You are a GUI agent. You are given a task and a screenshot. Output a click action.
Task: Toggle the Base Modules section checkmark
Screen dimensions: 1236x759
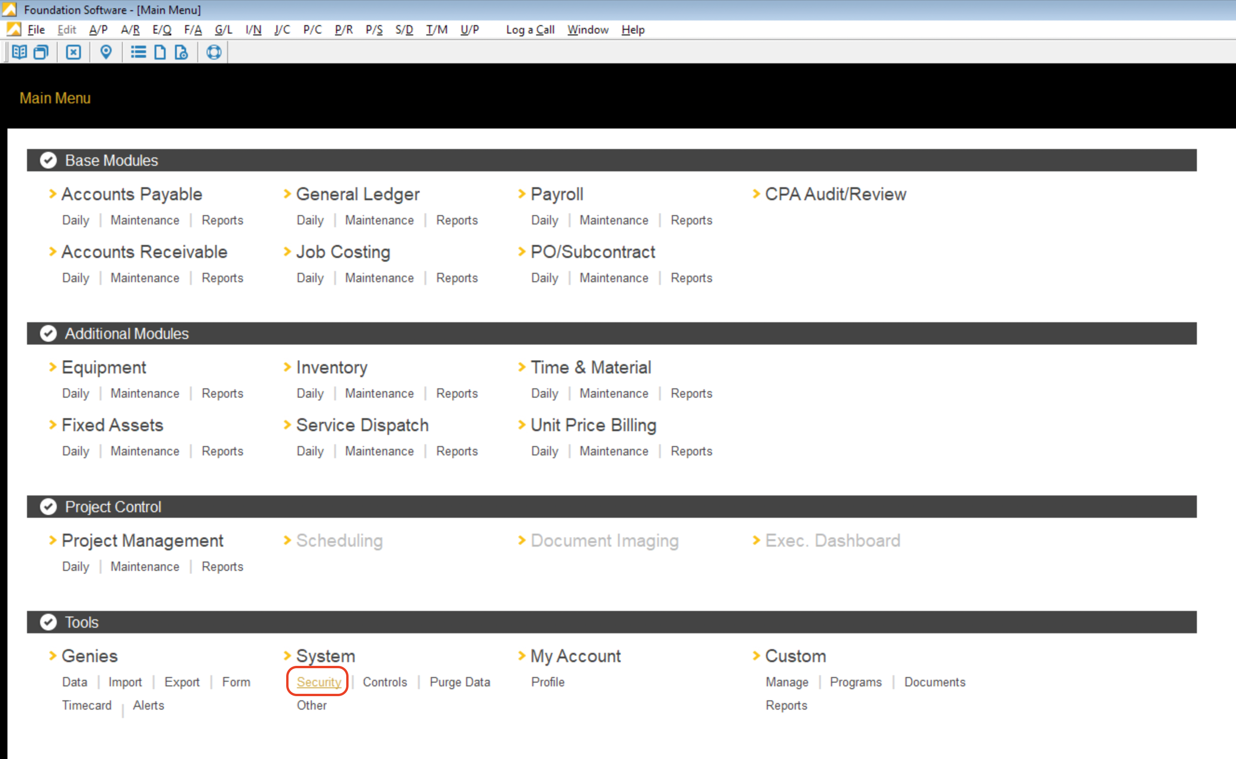48,160
